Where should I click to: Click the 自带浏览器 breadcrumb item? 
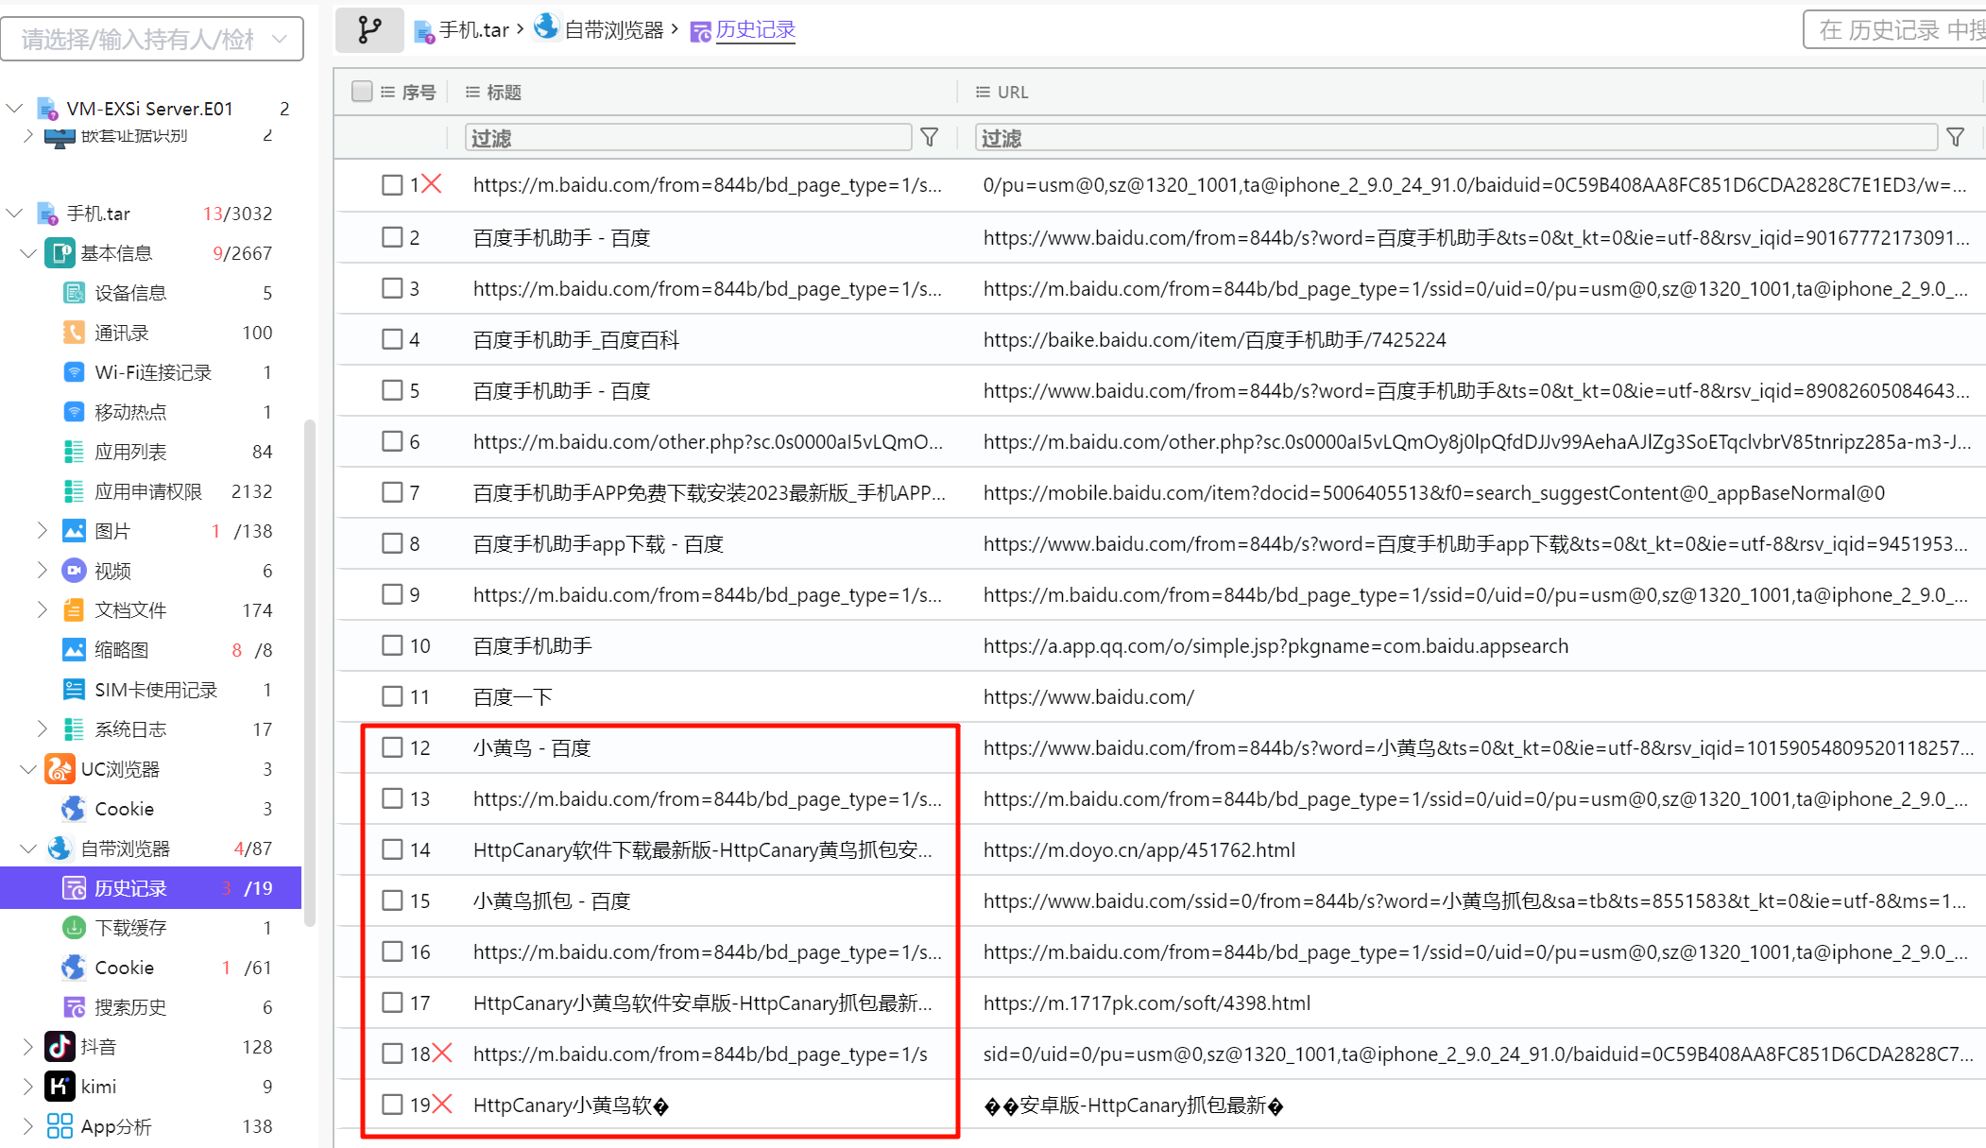[x=613, y=30]
